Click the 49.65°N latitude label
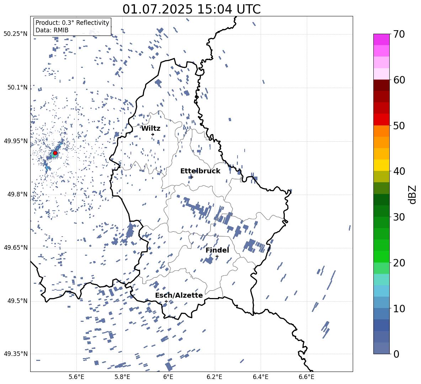The image size is (421, 384). (16, 248)
